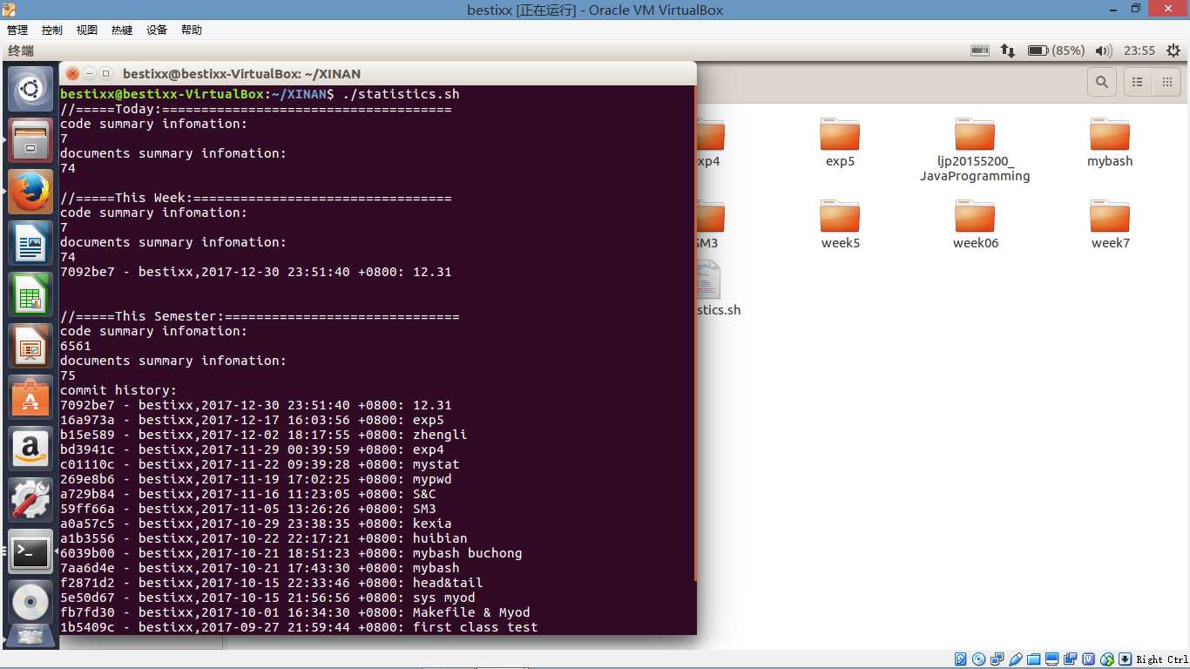Click VirtualBox shared folders status icon
Viewport: 1190px width, 669px height.
click(1034, 659)
